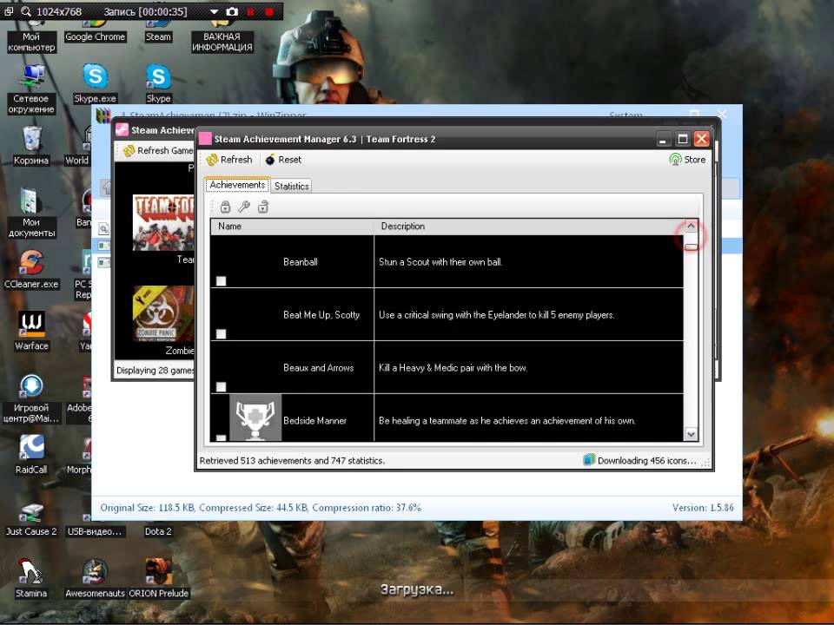Open the Корзина recycle bin icon
Viewport: 834px width, 625px height.
(31, 146)
